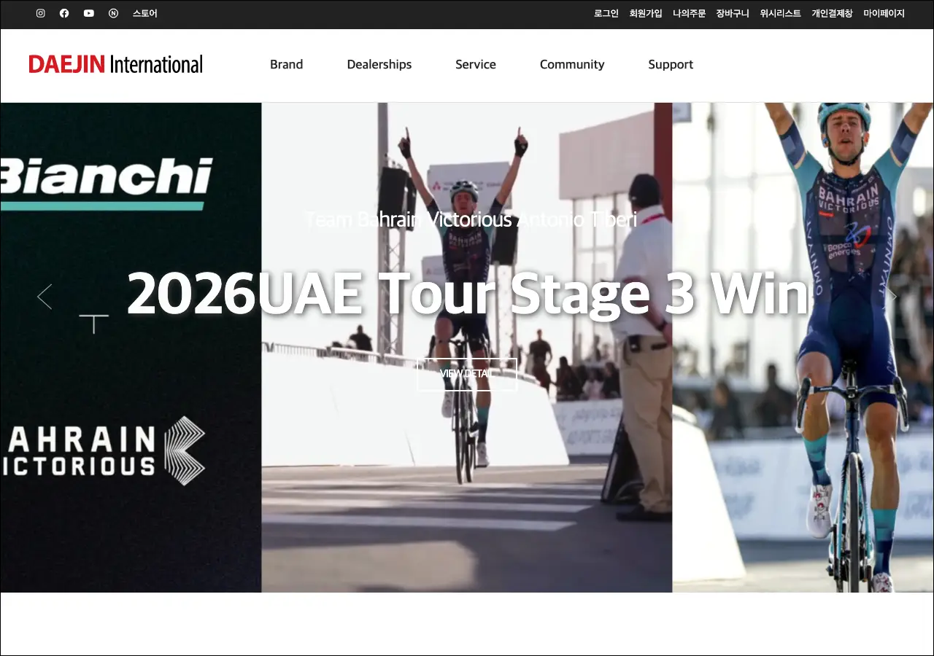Expand the Service menu
Image resolution: width=934 pixels, height=656 pixels.
pos(476,64)
